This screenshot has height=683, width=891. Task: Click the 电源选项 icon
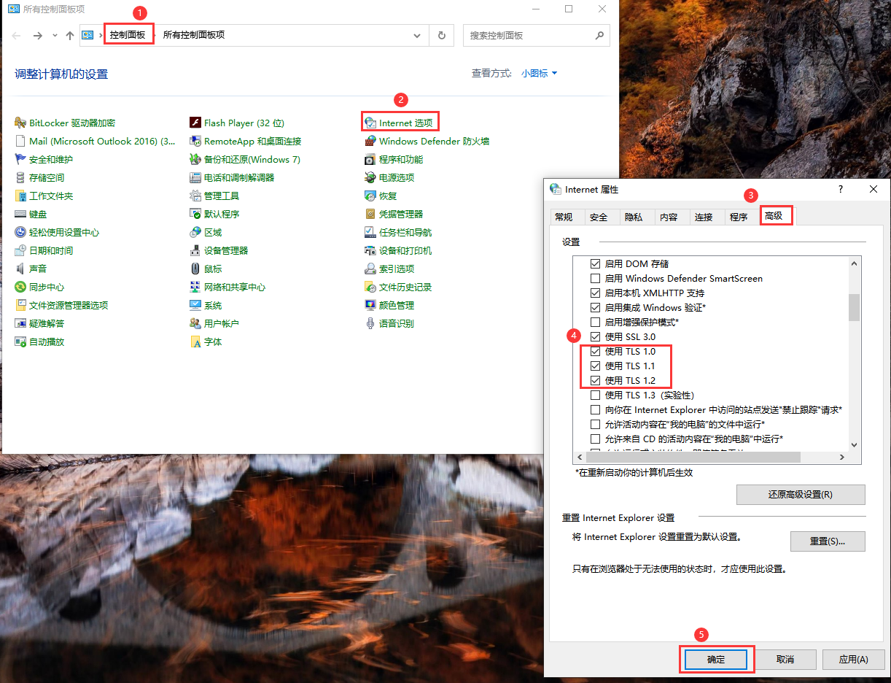click(x=370, y=177)
